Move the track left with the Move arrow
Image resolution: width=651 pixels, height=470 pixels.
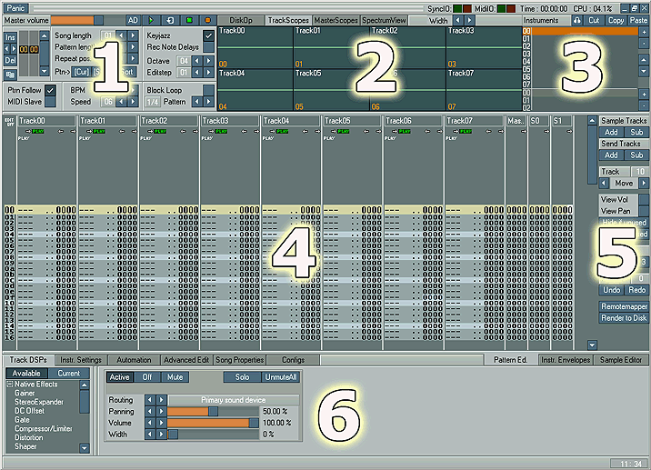pyautogui.click(x=604, y=183)
